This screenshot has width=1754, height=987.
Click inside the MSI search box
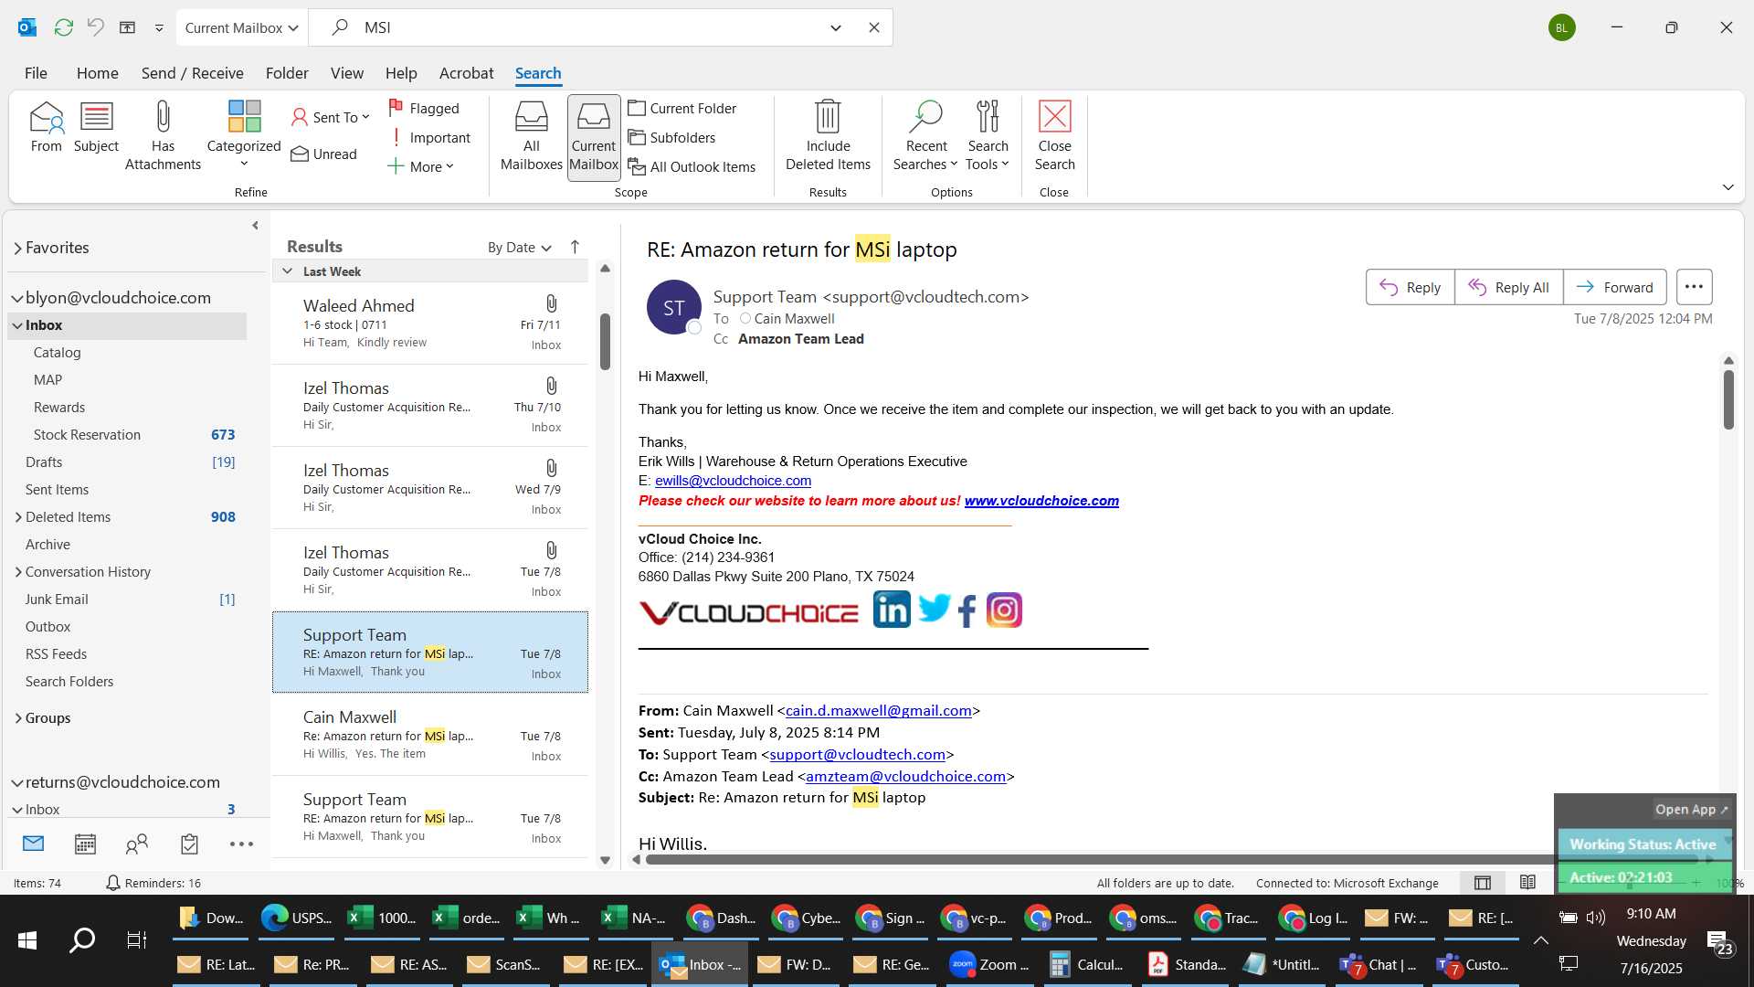(x=585, y=27)
